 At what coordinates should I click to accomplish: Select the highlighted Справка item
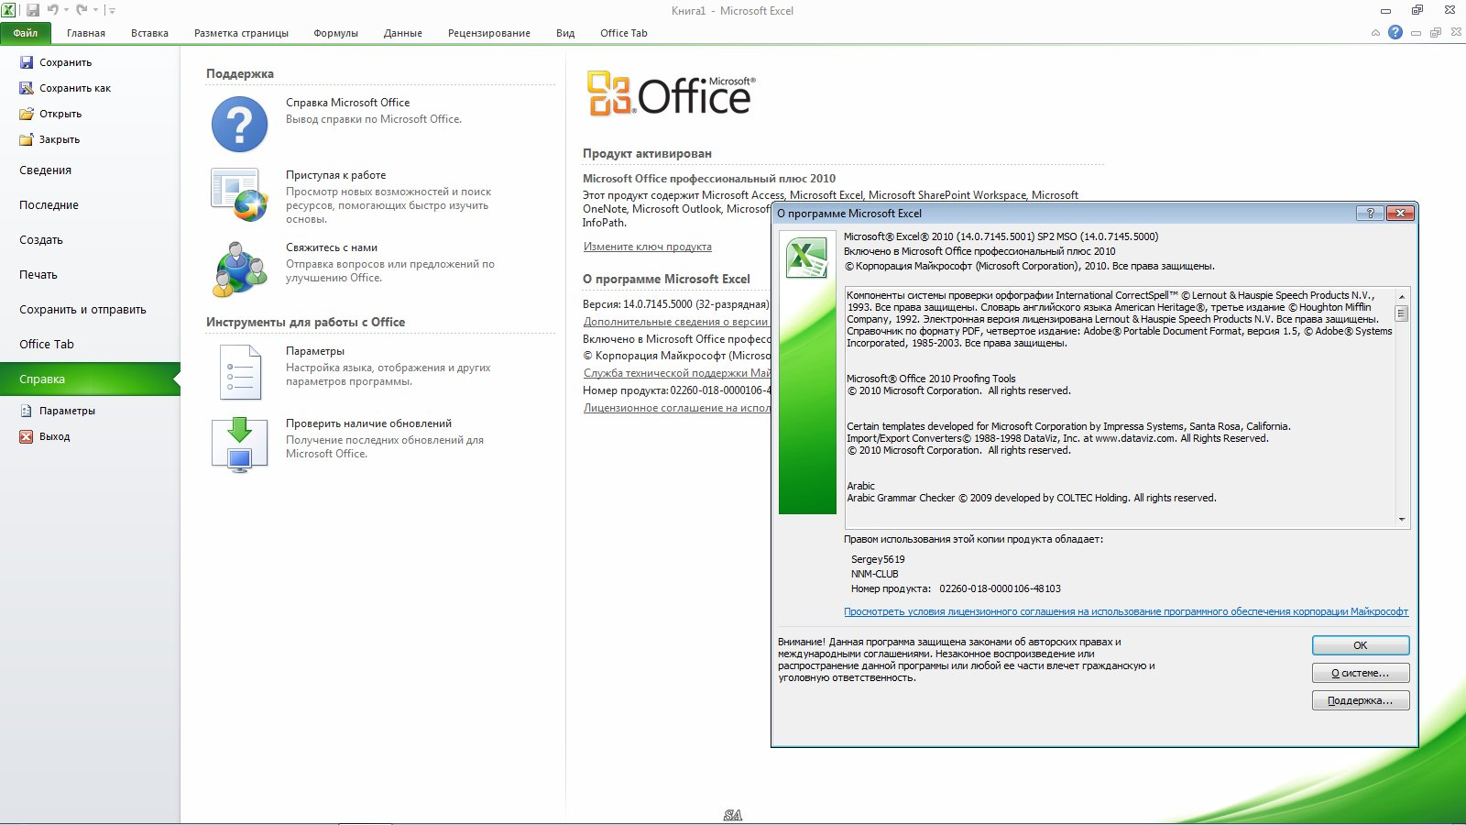(x=90, y=379)
